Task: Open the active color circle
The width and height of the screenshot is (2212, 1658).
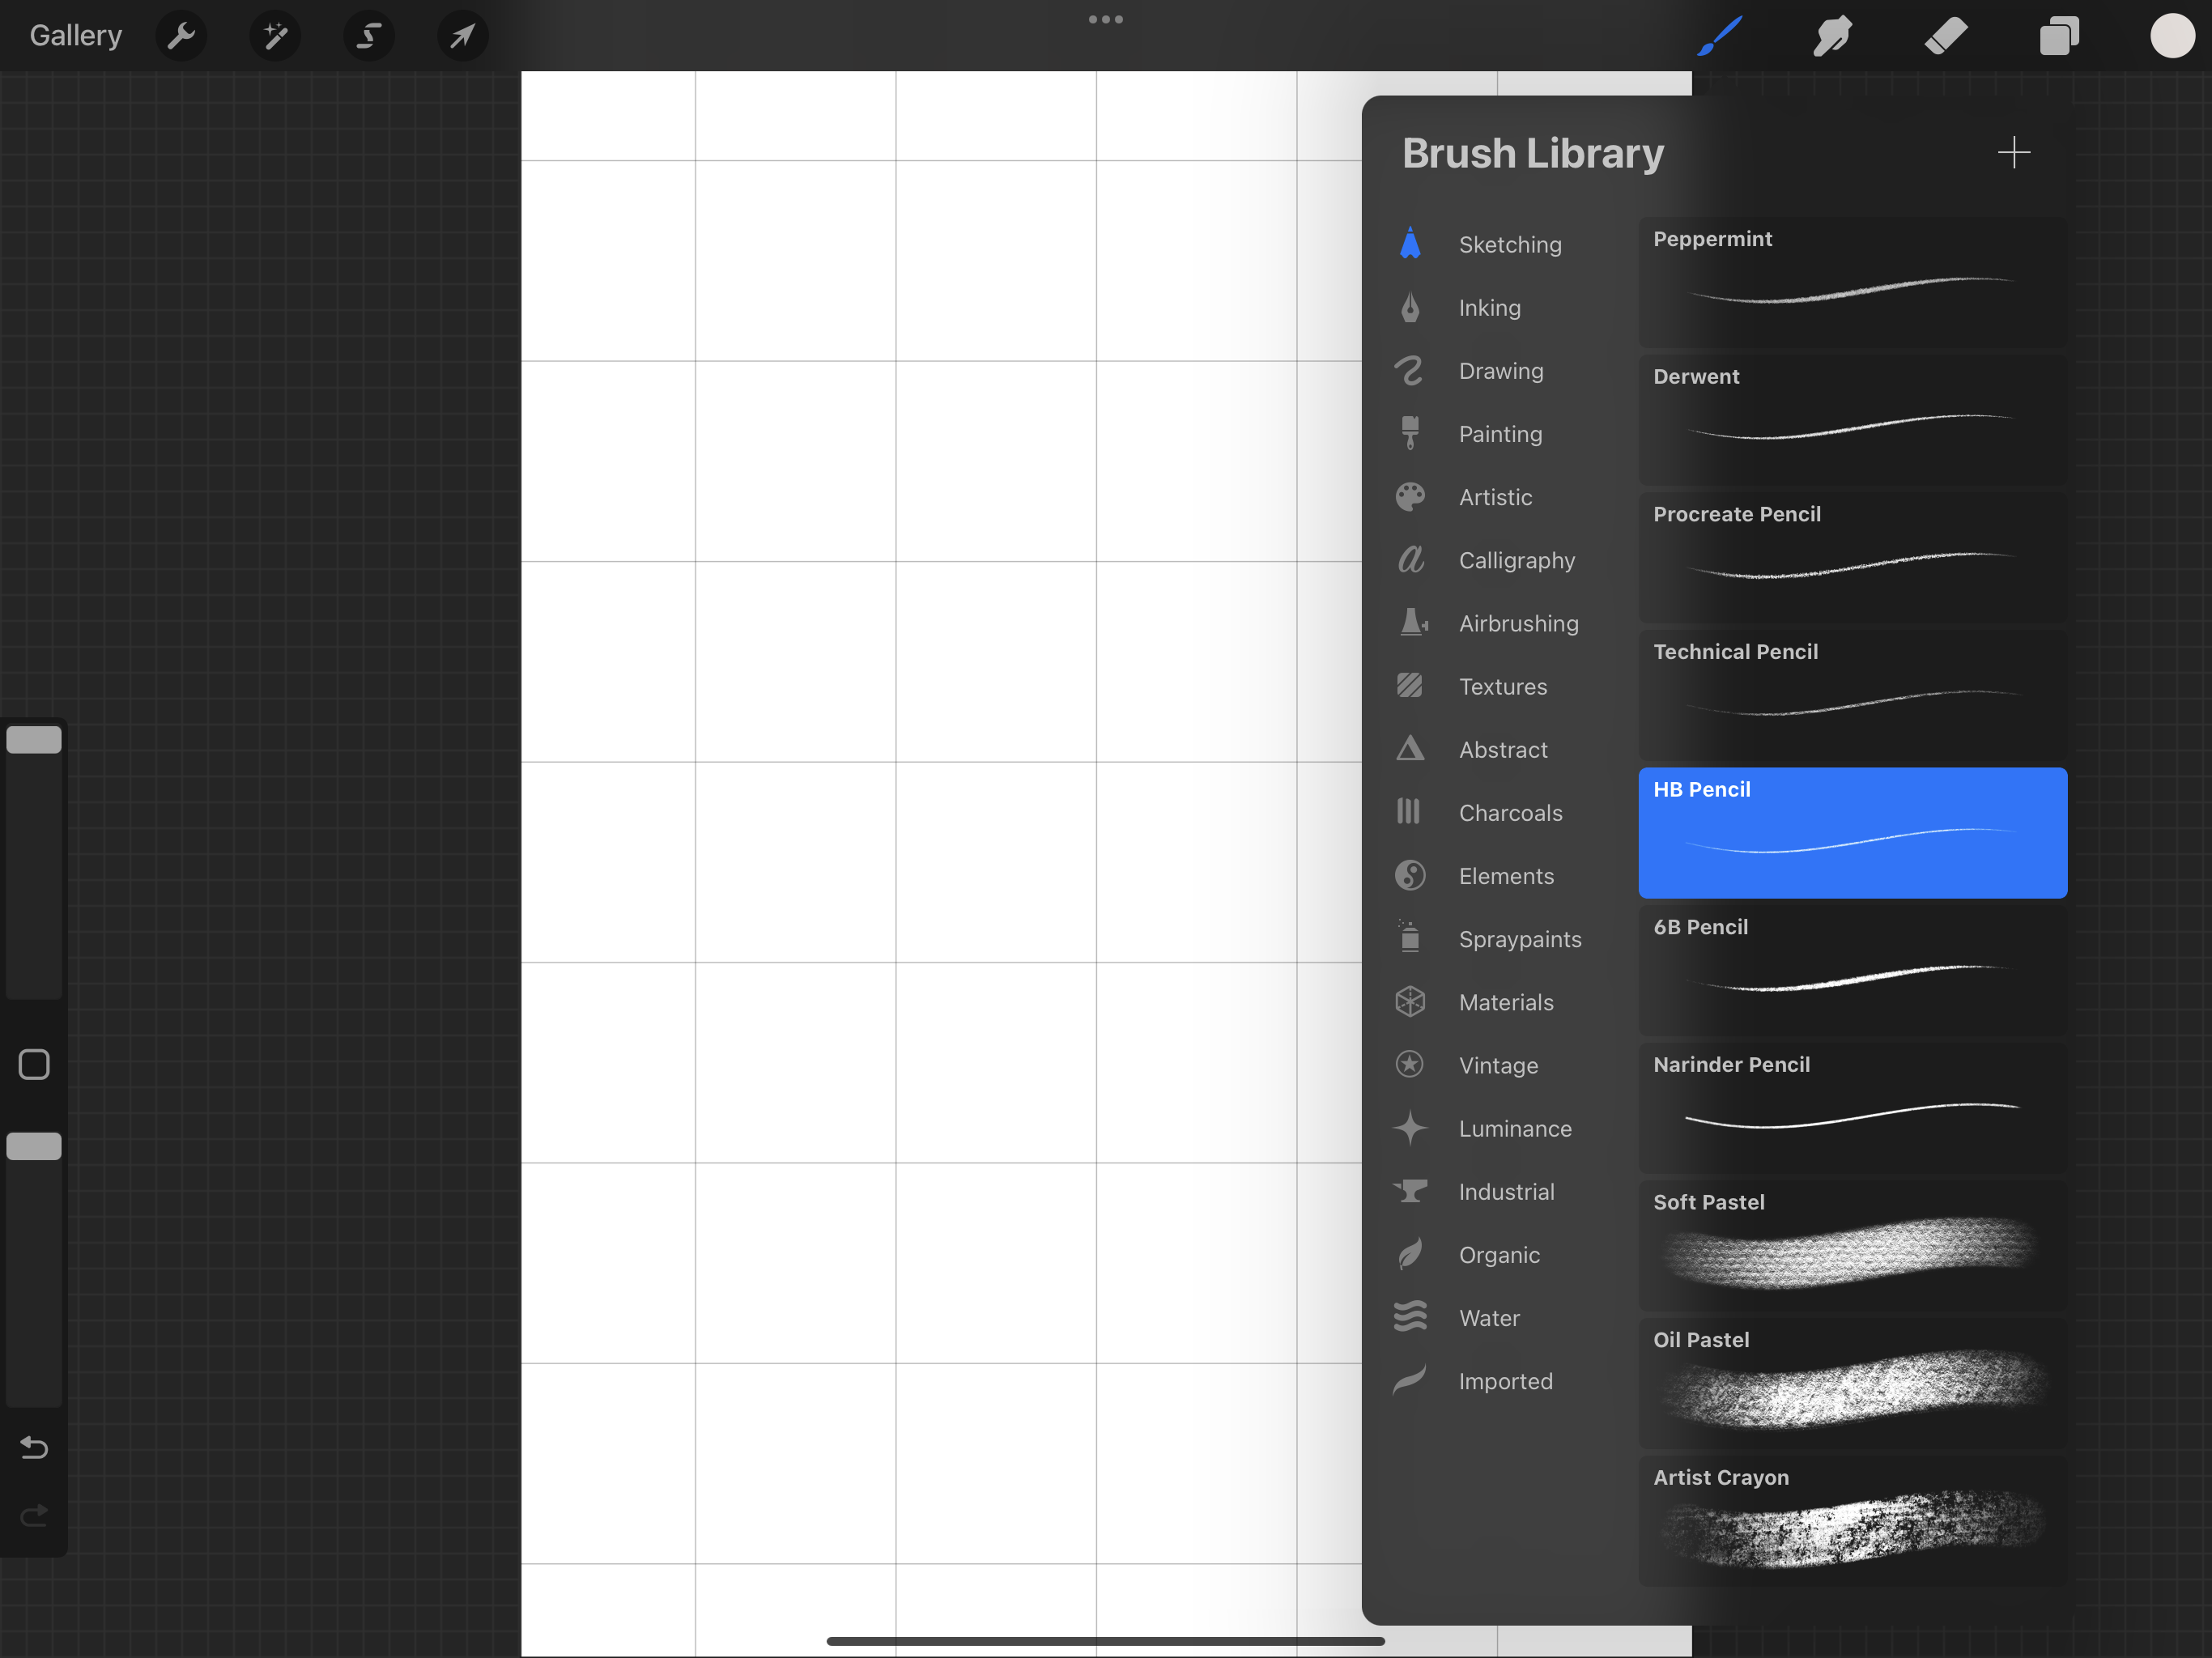Action: pos(2171,36)
